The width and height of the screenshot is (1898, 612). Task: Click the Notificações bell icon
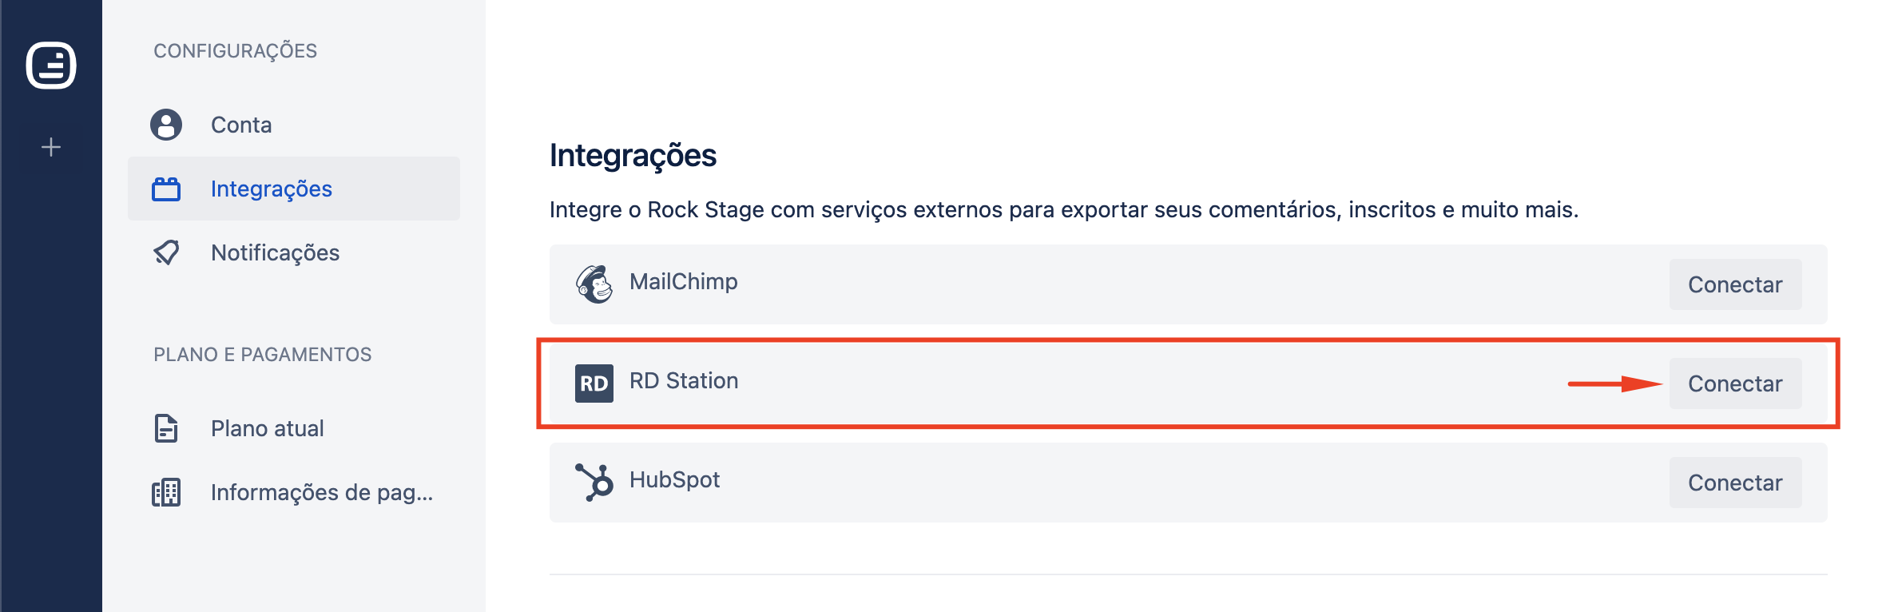(x=166, y=252)
